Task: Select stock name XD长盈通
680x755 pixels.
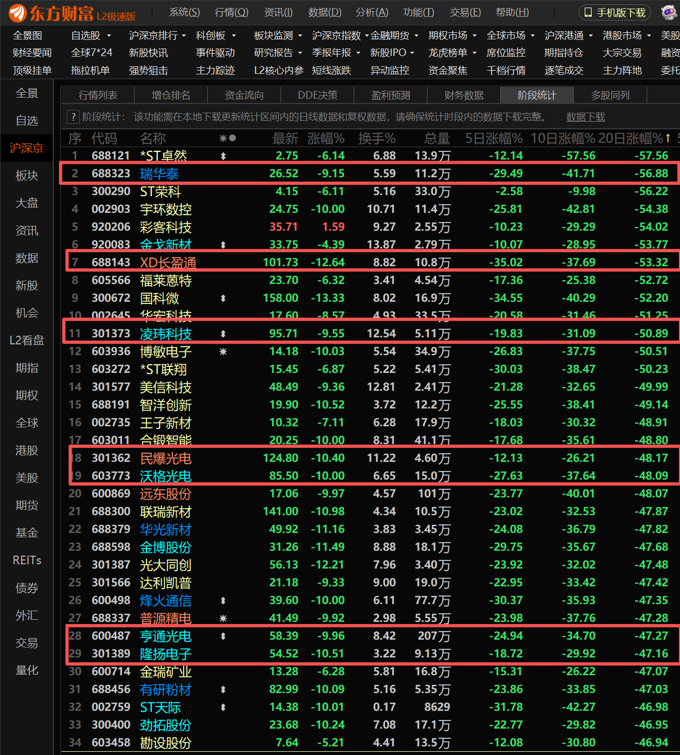Action: (x=168, y=263)
